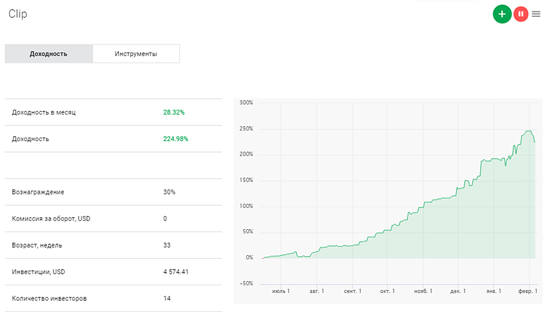Click the июль 1 date on chart axis
Image resolution: width=555 pixels, height=313 pixels.
tap(281, 291)
